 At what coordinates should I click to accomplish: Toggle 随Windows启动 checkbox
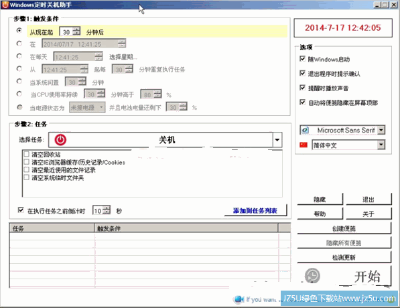coord(303,59)
